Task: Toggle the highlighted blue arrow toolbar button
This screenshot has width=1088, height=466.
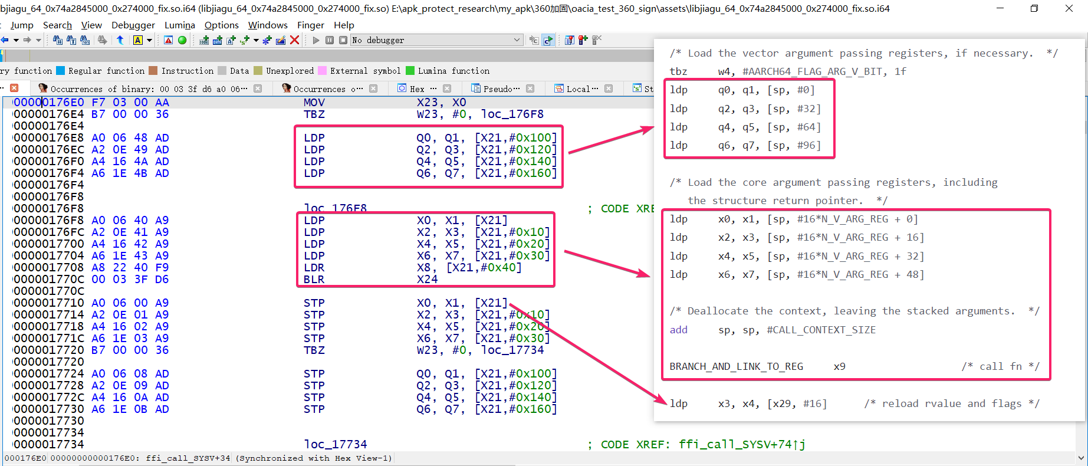Action: [x=548, y=40]
